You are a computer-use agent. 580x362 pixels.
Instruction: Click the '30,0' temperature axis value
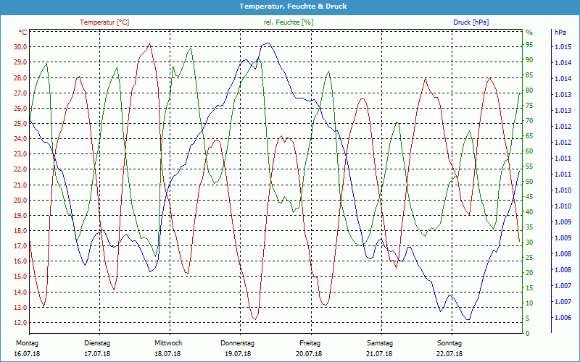click(20, 47)
